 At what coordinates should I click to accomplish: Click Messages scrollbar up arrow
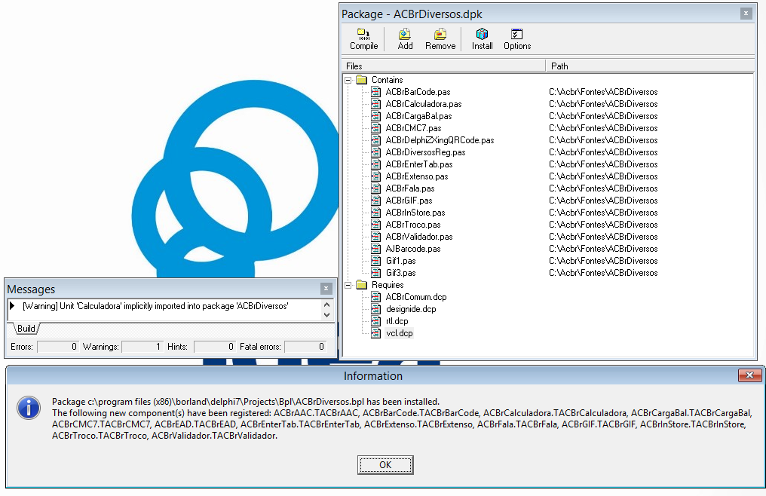coord(326,305)
